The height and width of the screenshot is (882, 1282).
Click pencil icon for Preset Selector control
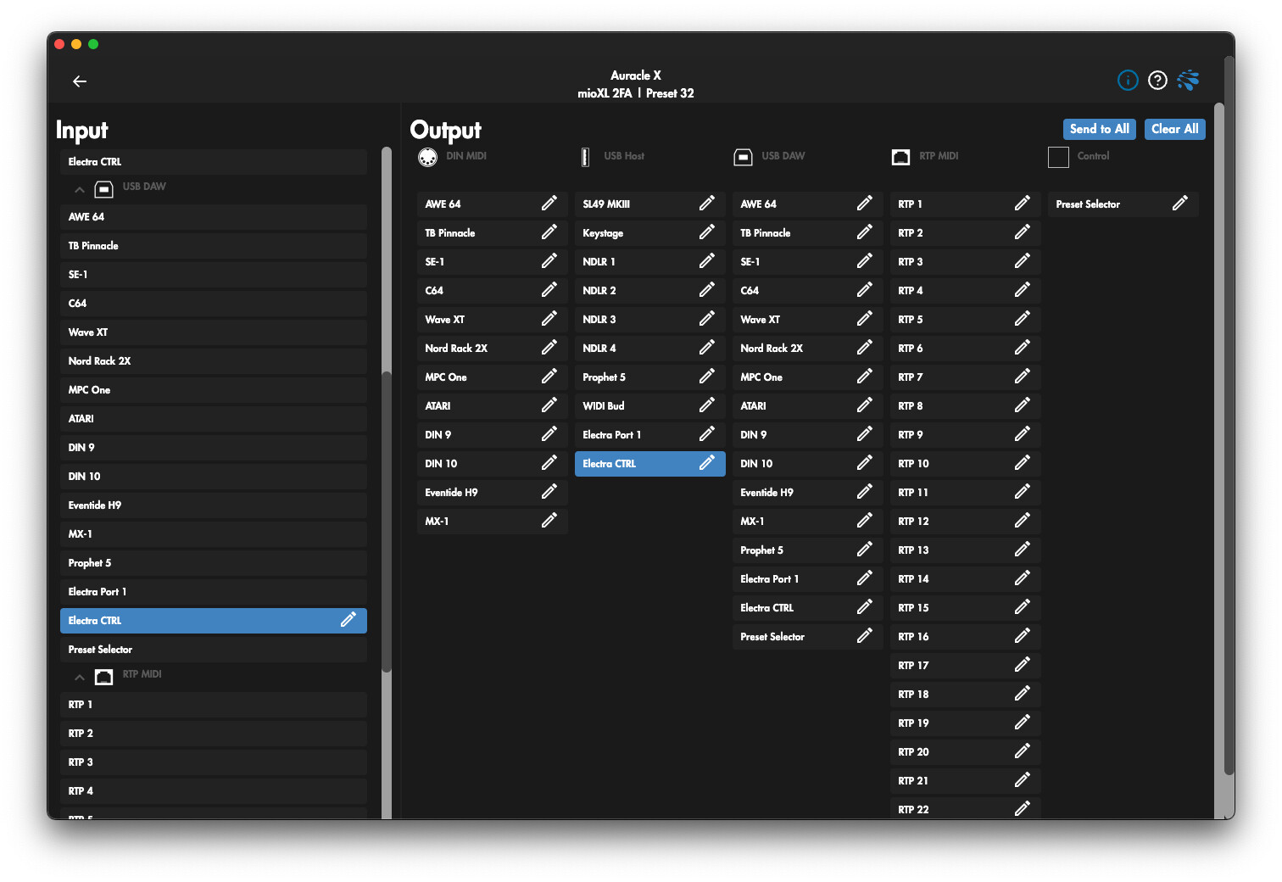pos(1180,204)
